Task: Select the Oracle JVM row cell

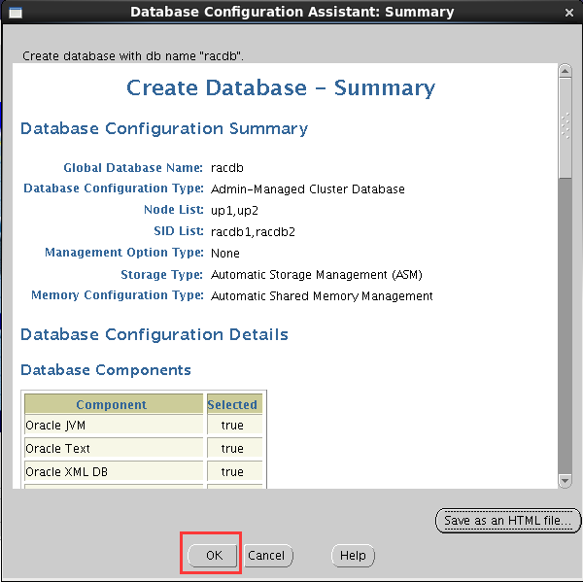Action: pyautogui.click(x=114, y=425)
